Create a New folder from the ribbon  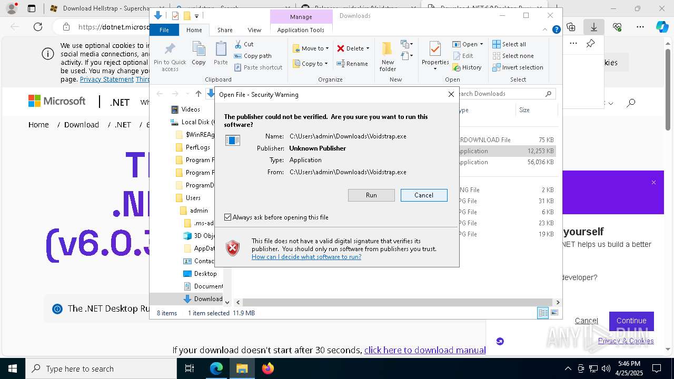click(388, 56)
